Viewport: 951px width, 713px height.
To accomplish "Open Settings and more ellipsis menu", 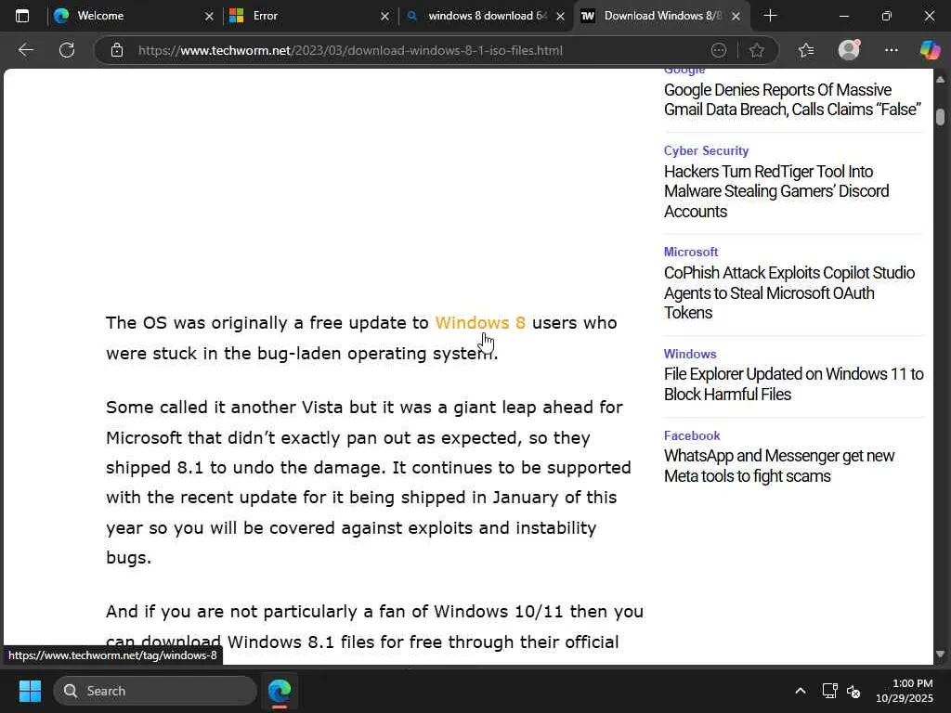I will coord(891,50).
